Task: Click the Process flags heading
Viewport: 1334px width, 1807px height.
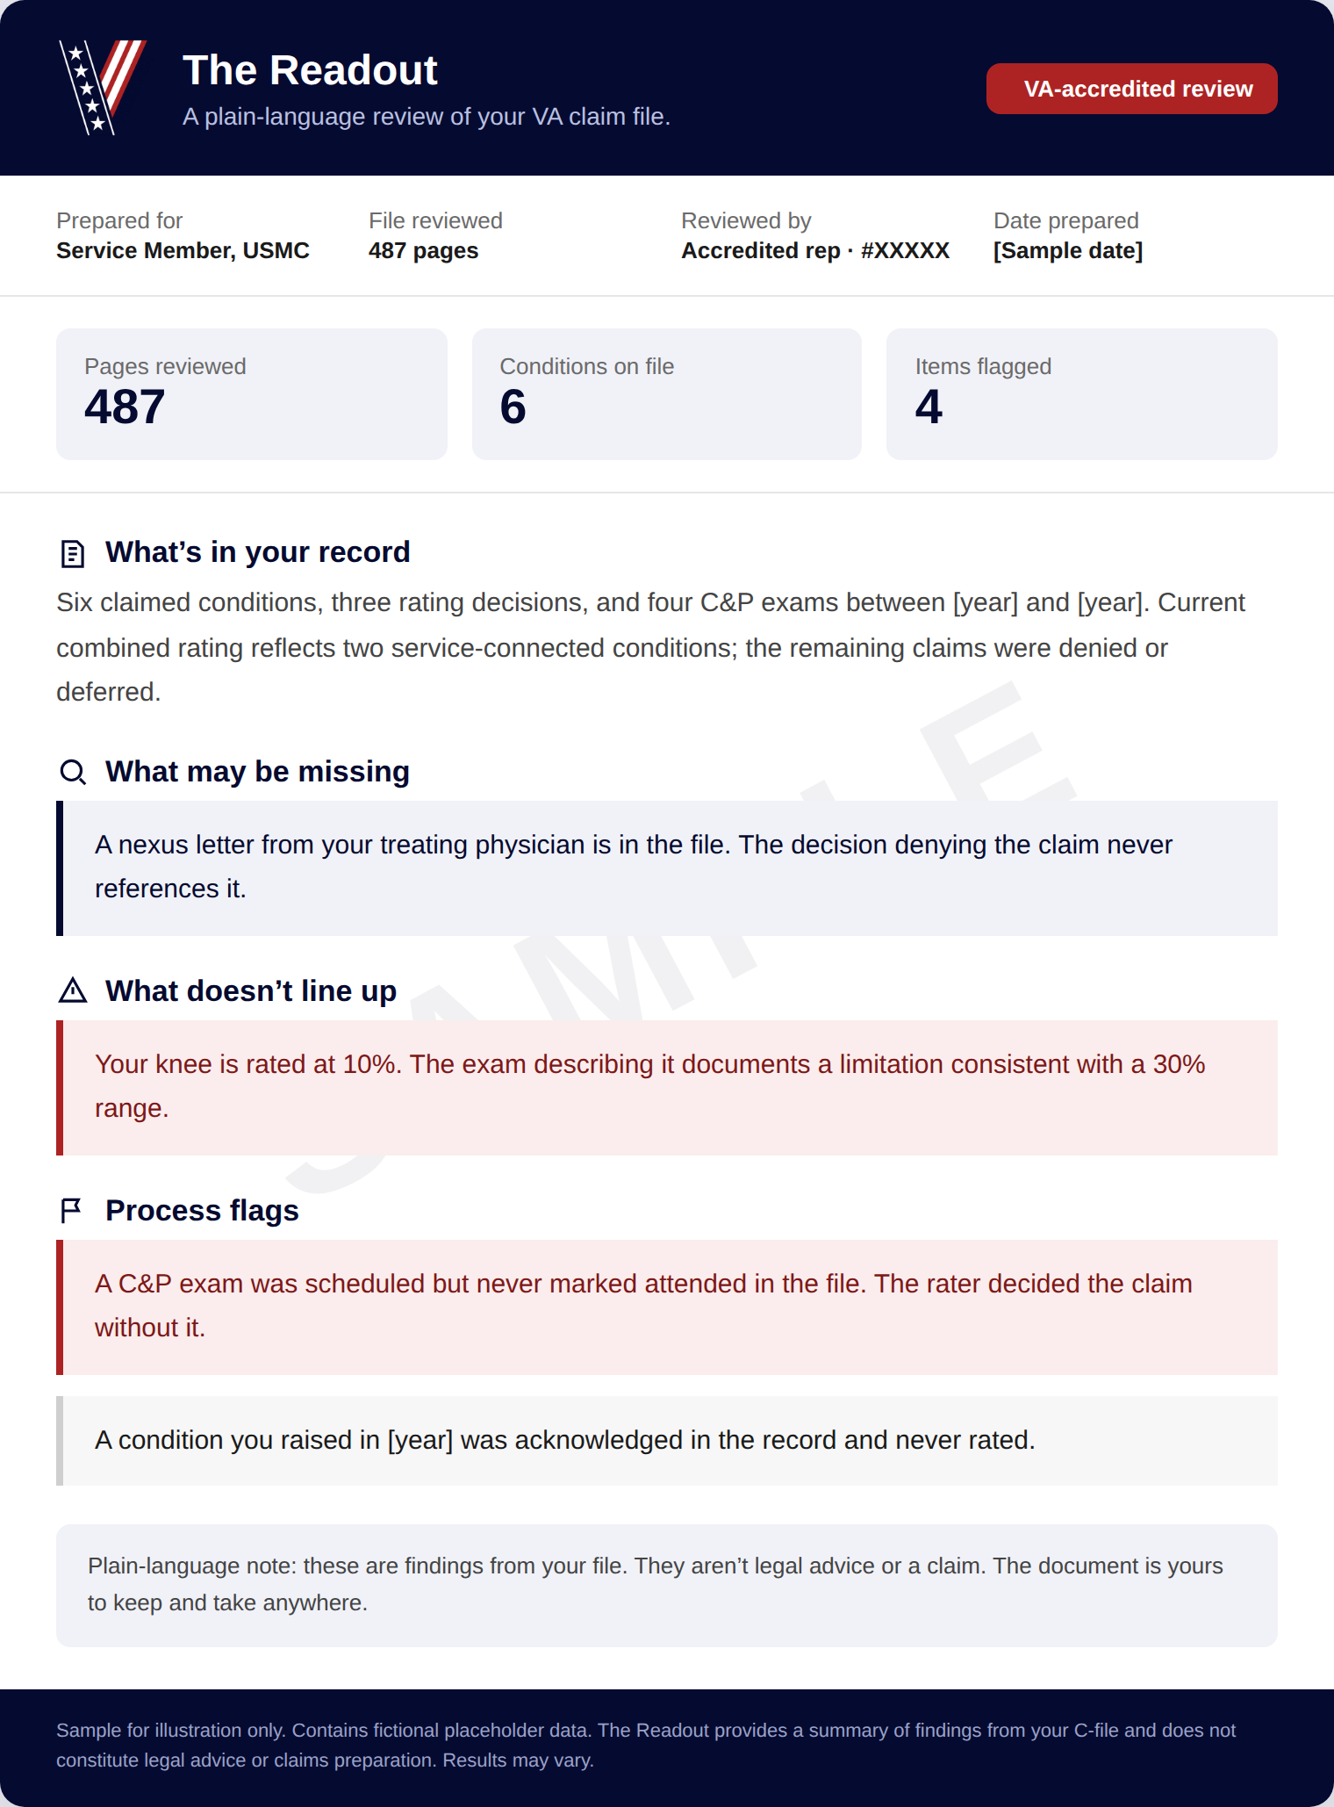Action: point(202,1211)
